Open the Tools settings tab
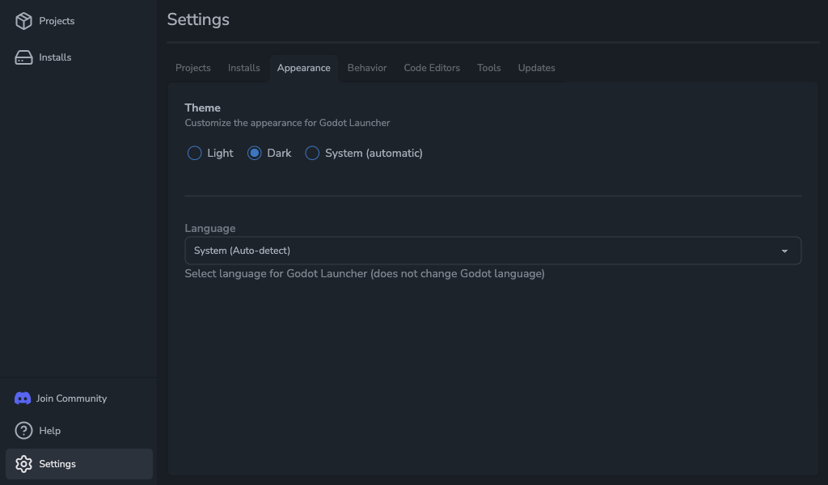 (489, 68)
